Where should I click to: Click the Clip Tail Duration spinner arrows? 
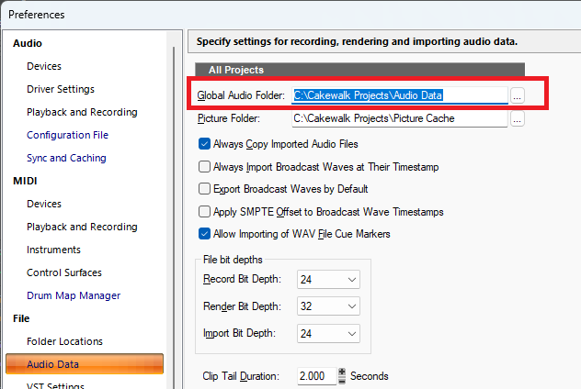[x=343, y=376]
